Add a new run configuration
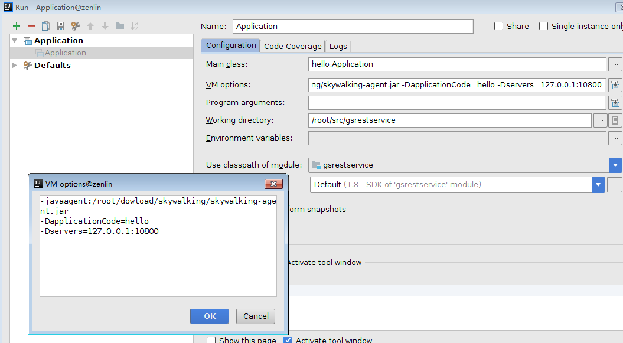The image size is (623, 343). click(16, 26)
